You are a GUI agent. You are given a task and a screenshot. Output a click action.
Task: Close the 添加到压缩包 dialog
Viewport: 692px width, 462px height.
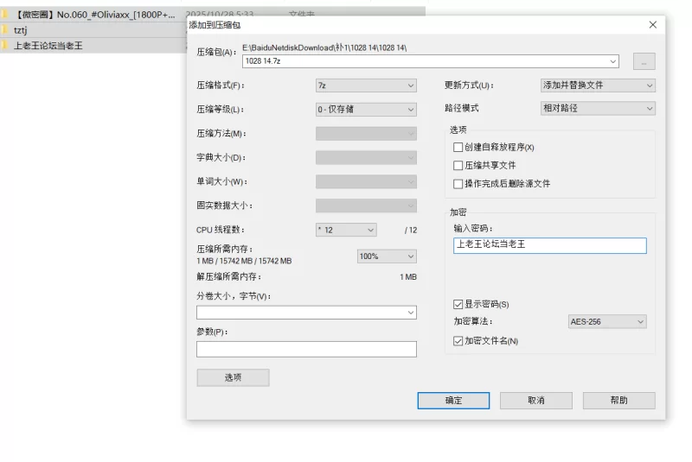(653, 25)
